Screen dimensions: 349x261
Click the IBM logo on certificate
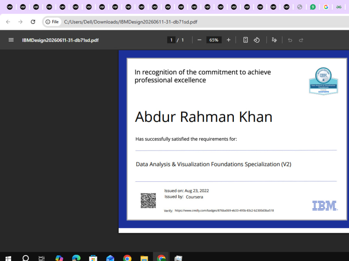click(325, 206)
